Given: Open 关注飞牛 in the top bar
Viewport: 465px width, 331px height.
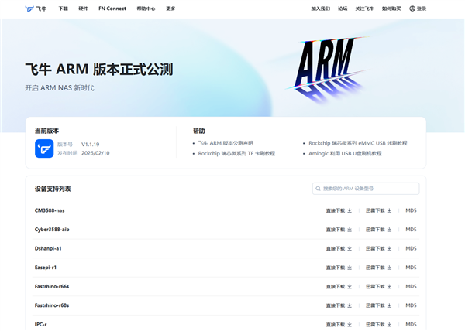Looking at the screenshot, I should pos(364,9).
